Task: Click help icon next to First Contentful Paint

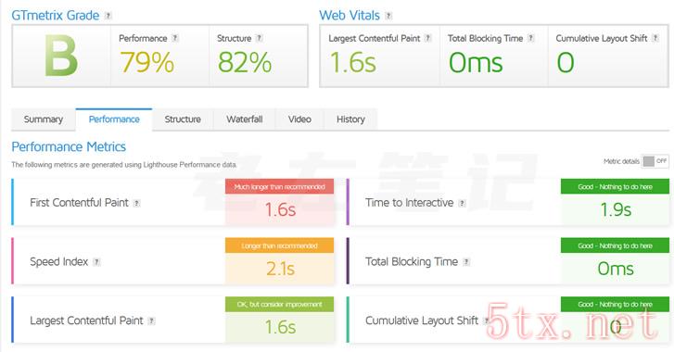Action: pyautogui.click(x=136, y=203)
